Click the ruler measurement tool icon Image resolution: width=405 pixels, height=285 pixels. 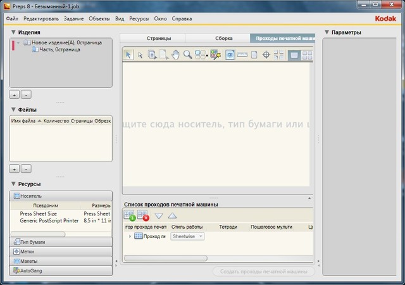242,55
